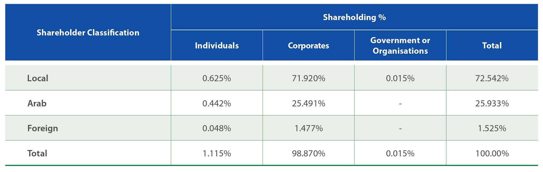Select the Local row label

point(38,78)
